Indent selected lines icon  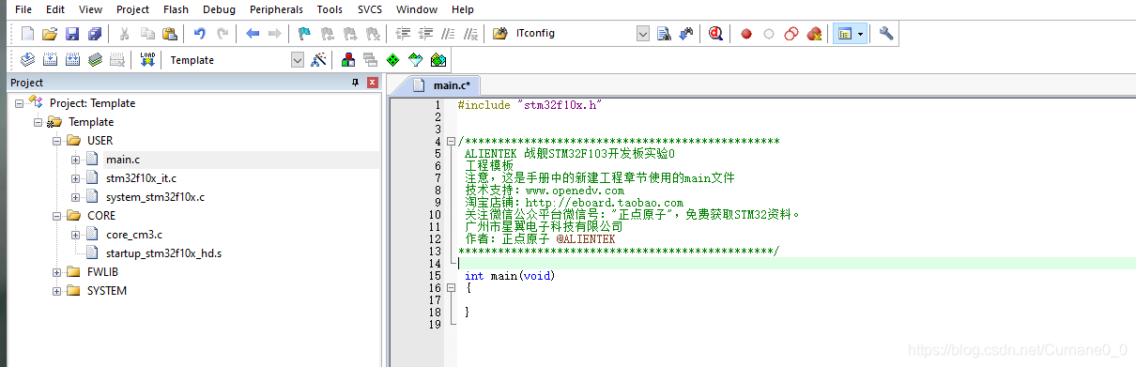(403, 34)
